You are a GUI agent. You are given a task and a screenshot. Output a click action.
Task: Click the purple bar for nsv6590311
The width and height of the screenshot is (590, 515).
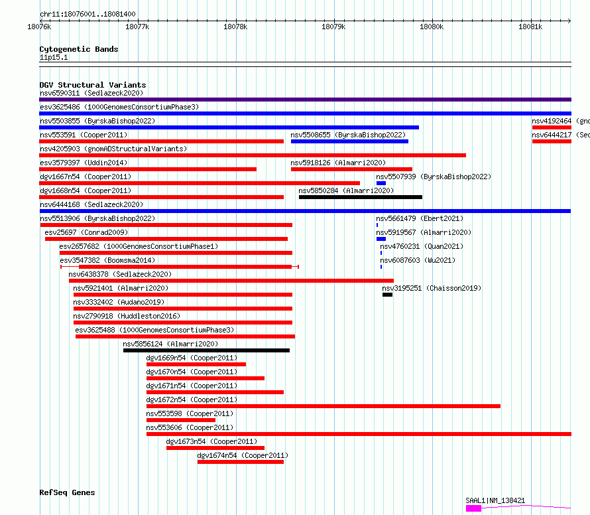click(305, 100)
